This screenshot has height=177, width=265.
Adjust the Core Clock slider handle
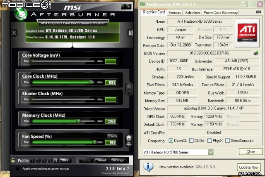(x=91, y=82)
